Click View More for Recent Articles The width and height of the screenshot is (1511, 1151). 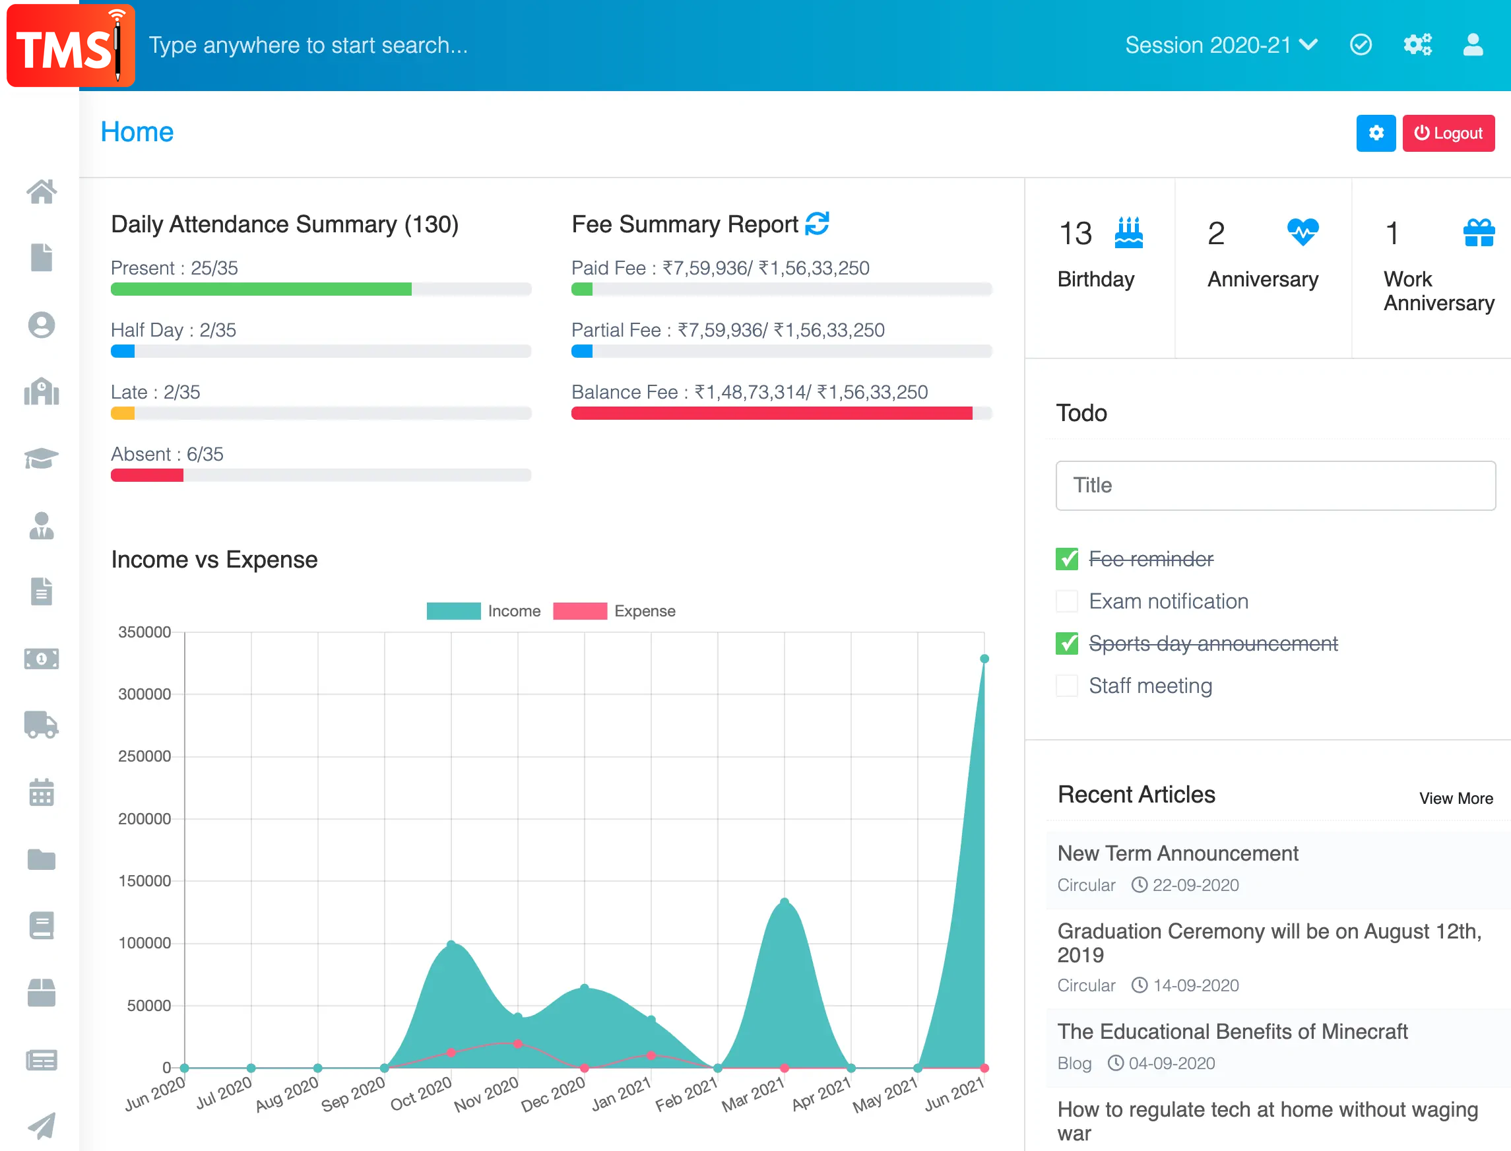coord(1456,798)
